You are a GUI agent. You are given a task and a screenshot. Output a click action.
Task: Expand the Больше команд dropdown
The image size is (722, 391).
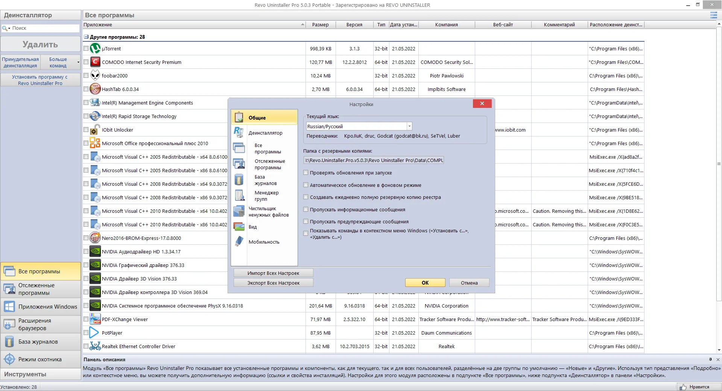pos(78,62)
